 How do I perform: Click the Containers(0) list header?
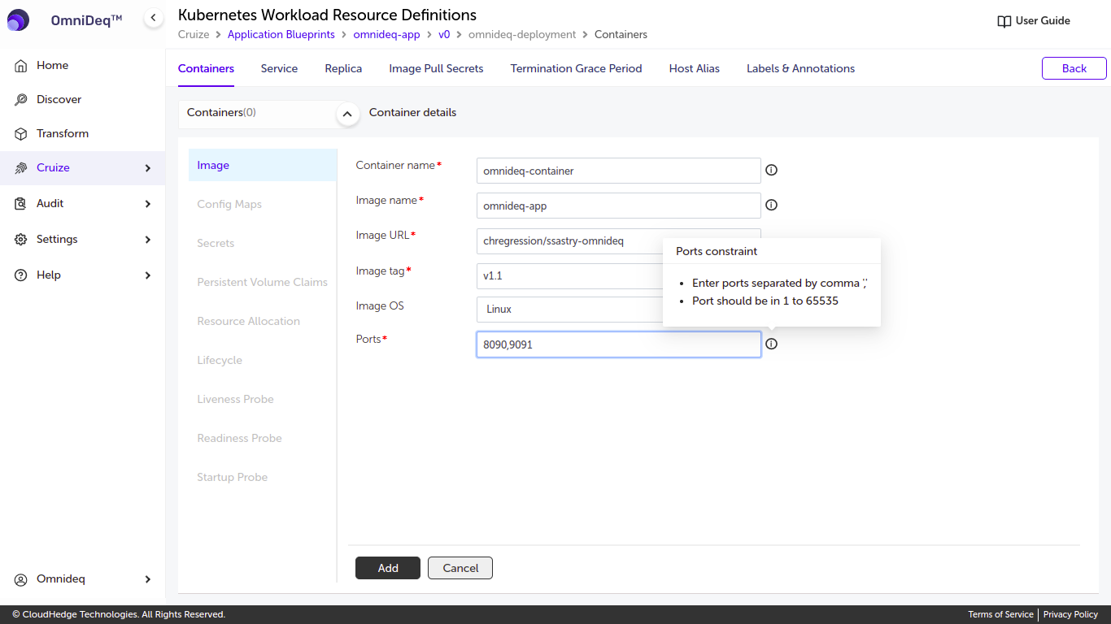pyautogui.click(x=221, y=113)
